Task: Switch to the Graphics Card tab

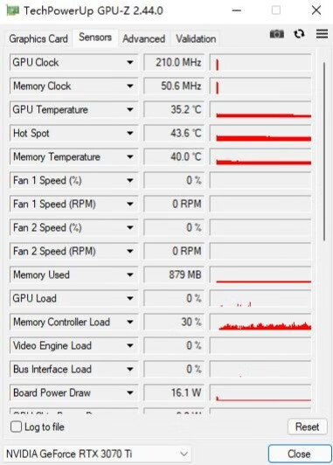Action: tap(38, 38)
